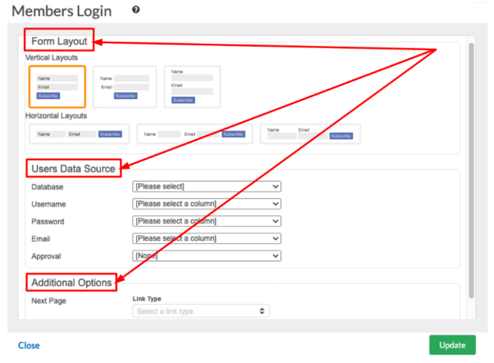This screenshot has height=363, width=494.
Task: Click the dialog's vertical scrollbar
Action: point(471,170)
